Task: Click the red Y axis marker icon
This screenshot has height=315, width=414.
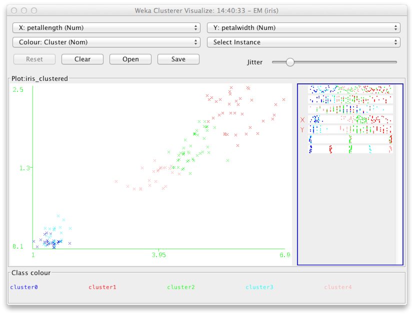Action: (x=302, y=130)
